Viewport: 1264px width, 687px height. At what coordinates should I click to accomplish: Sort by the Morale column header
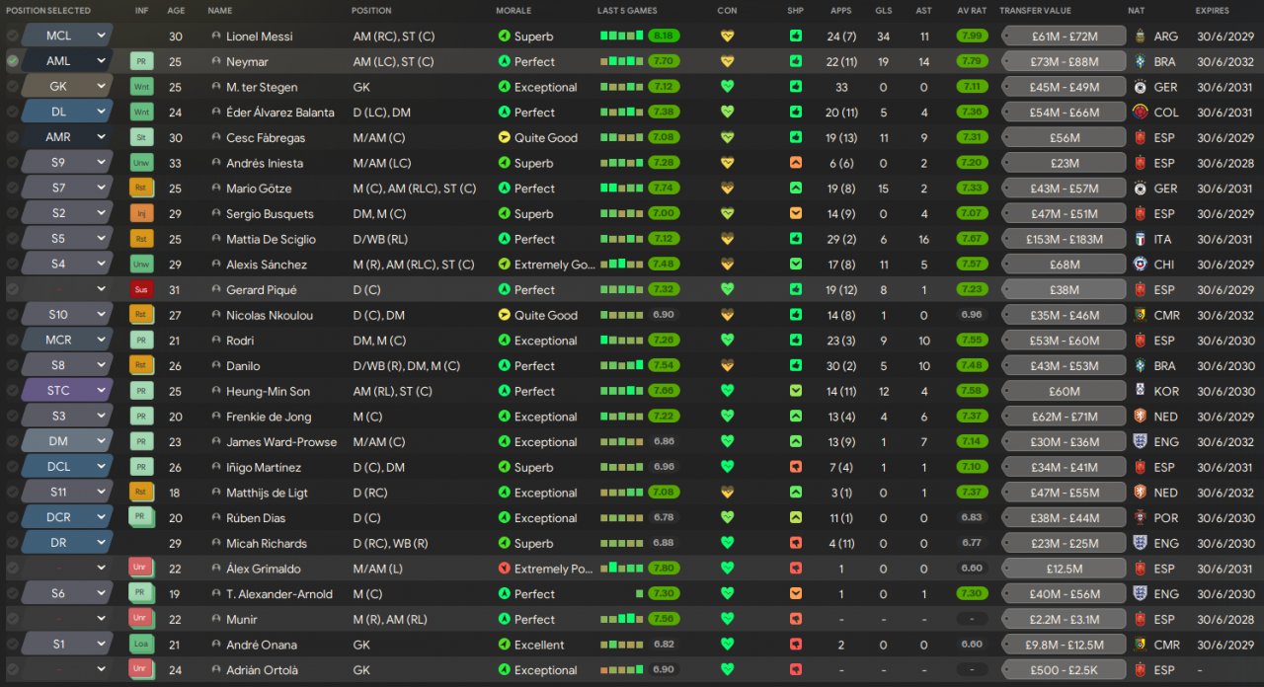point(513,11)
